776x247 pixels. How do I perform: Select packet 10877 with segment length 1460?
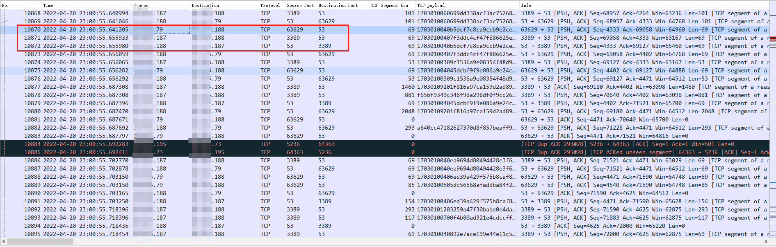click(32, 87)
